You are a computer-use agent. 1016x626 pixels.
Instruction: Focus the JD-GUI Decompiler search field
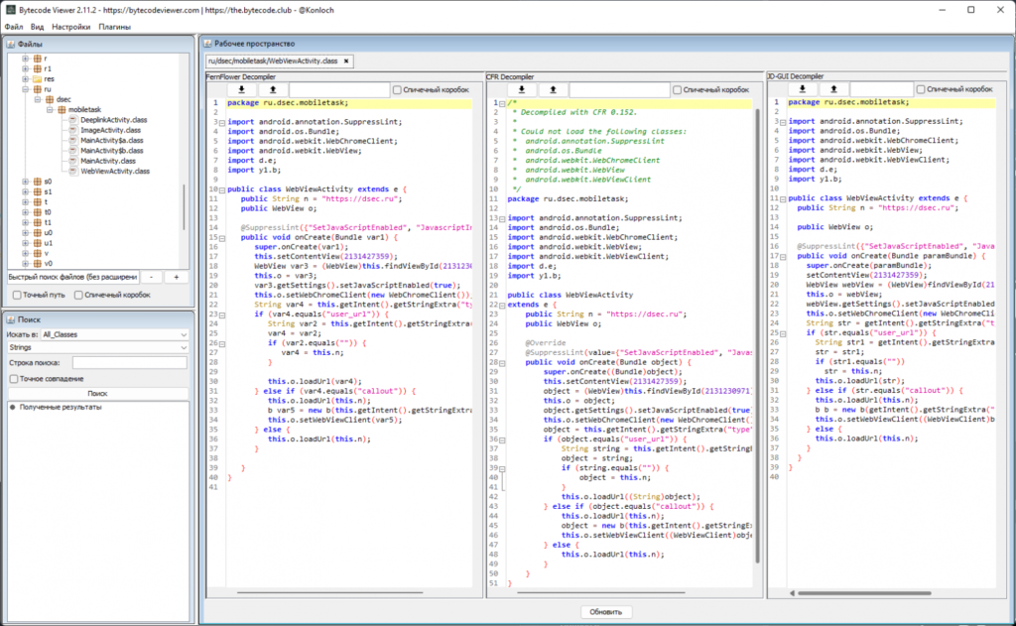pyautogui.click(x=881, y=88)
